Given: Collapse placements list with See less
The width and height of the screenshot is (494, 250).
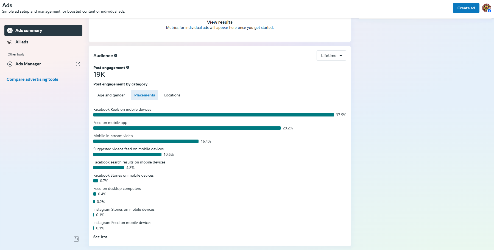Looking at the screenshot, I should coord(100,237).
